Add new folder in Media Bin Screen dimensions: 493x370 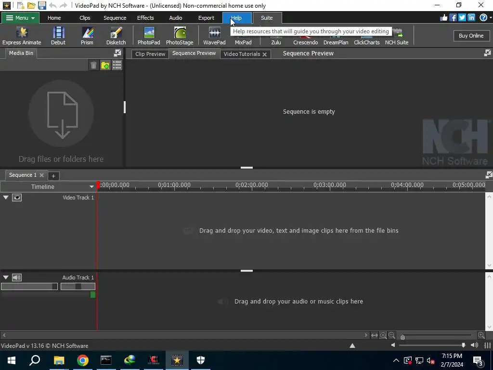tap(105, 65)
